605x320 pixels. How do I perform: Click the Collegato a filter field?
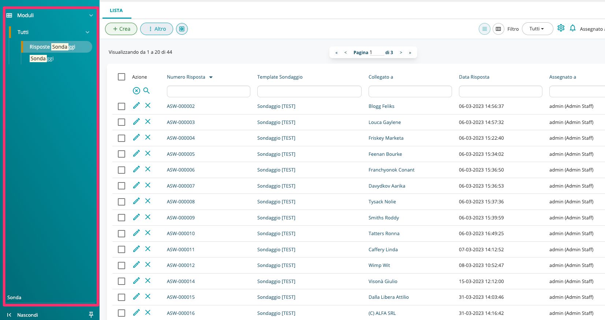[410, 91]
